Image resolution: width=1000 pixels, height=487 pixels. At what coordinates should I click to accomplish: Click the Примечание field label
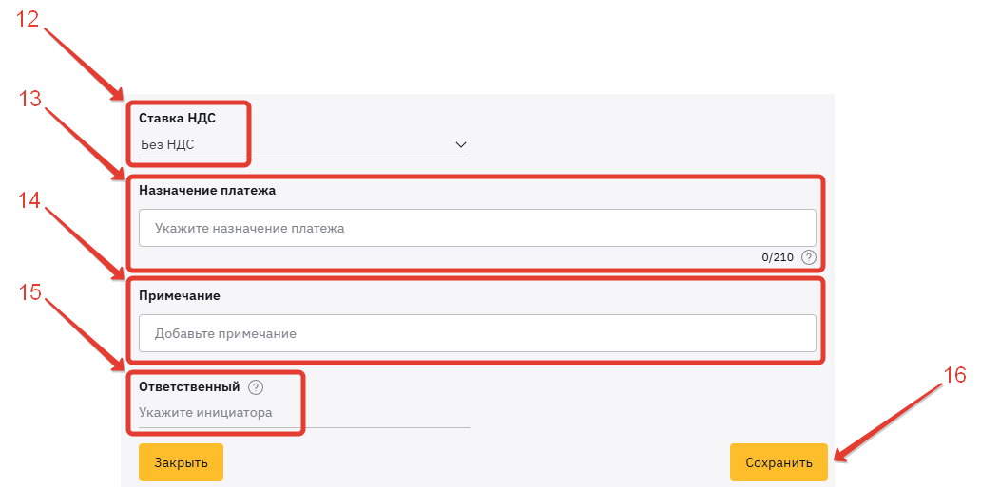coord(180,295)
